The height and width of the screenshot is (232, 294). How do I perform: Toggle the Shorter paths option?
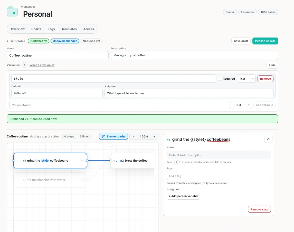(x=113, y=136)
